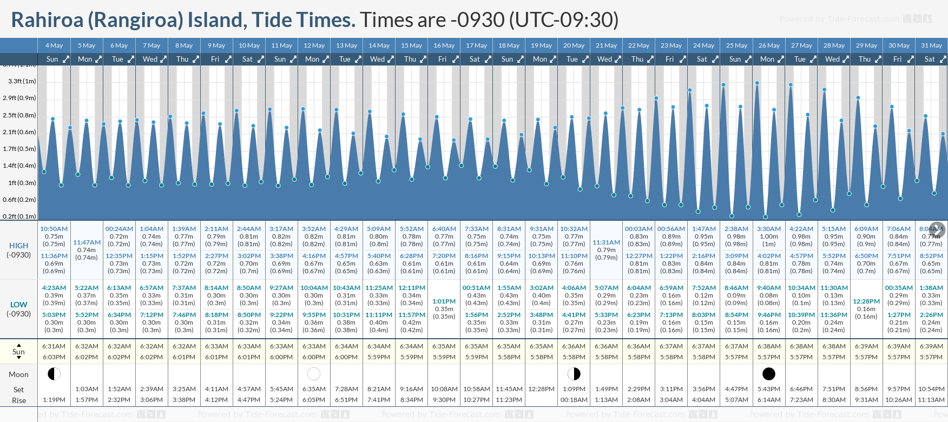The image size is (948, 422).
Task: Click the LOW tide row label
Action: (19, 309)
